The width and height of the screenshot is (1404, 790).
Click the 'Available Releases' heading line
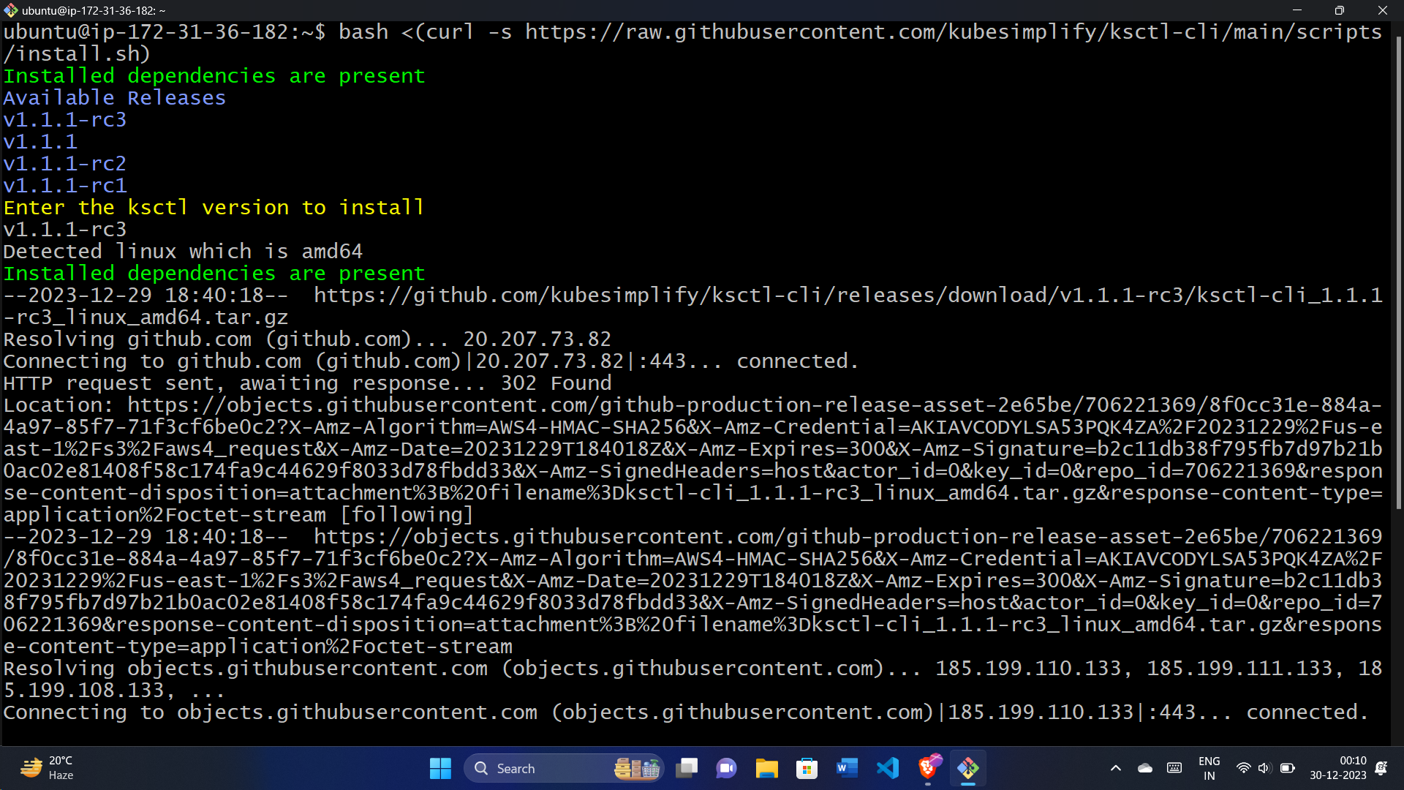tap(115, 98)
